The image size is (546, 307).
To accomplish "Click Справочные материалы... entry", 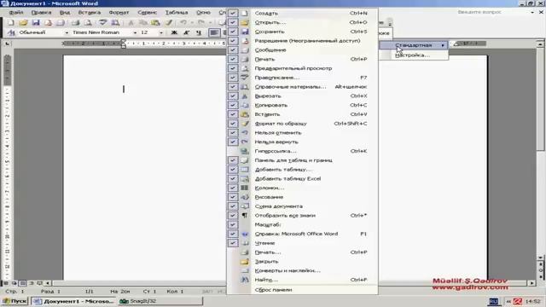I will (302, 87).
